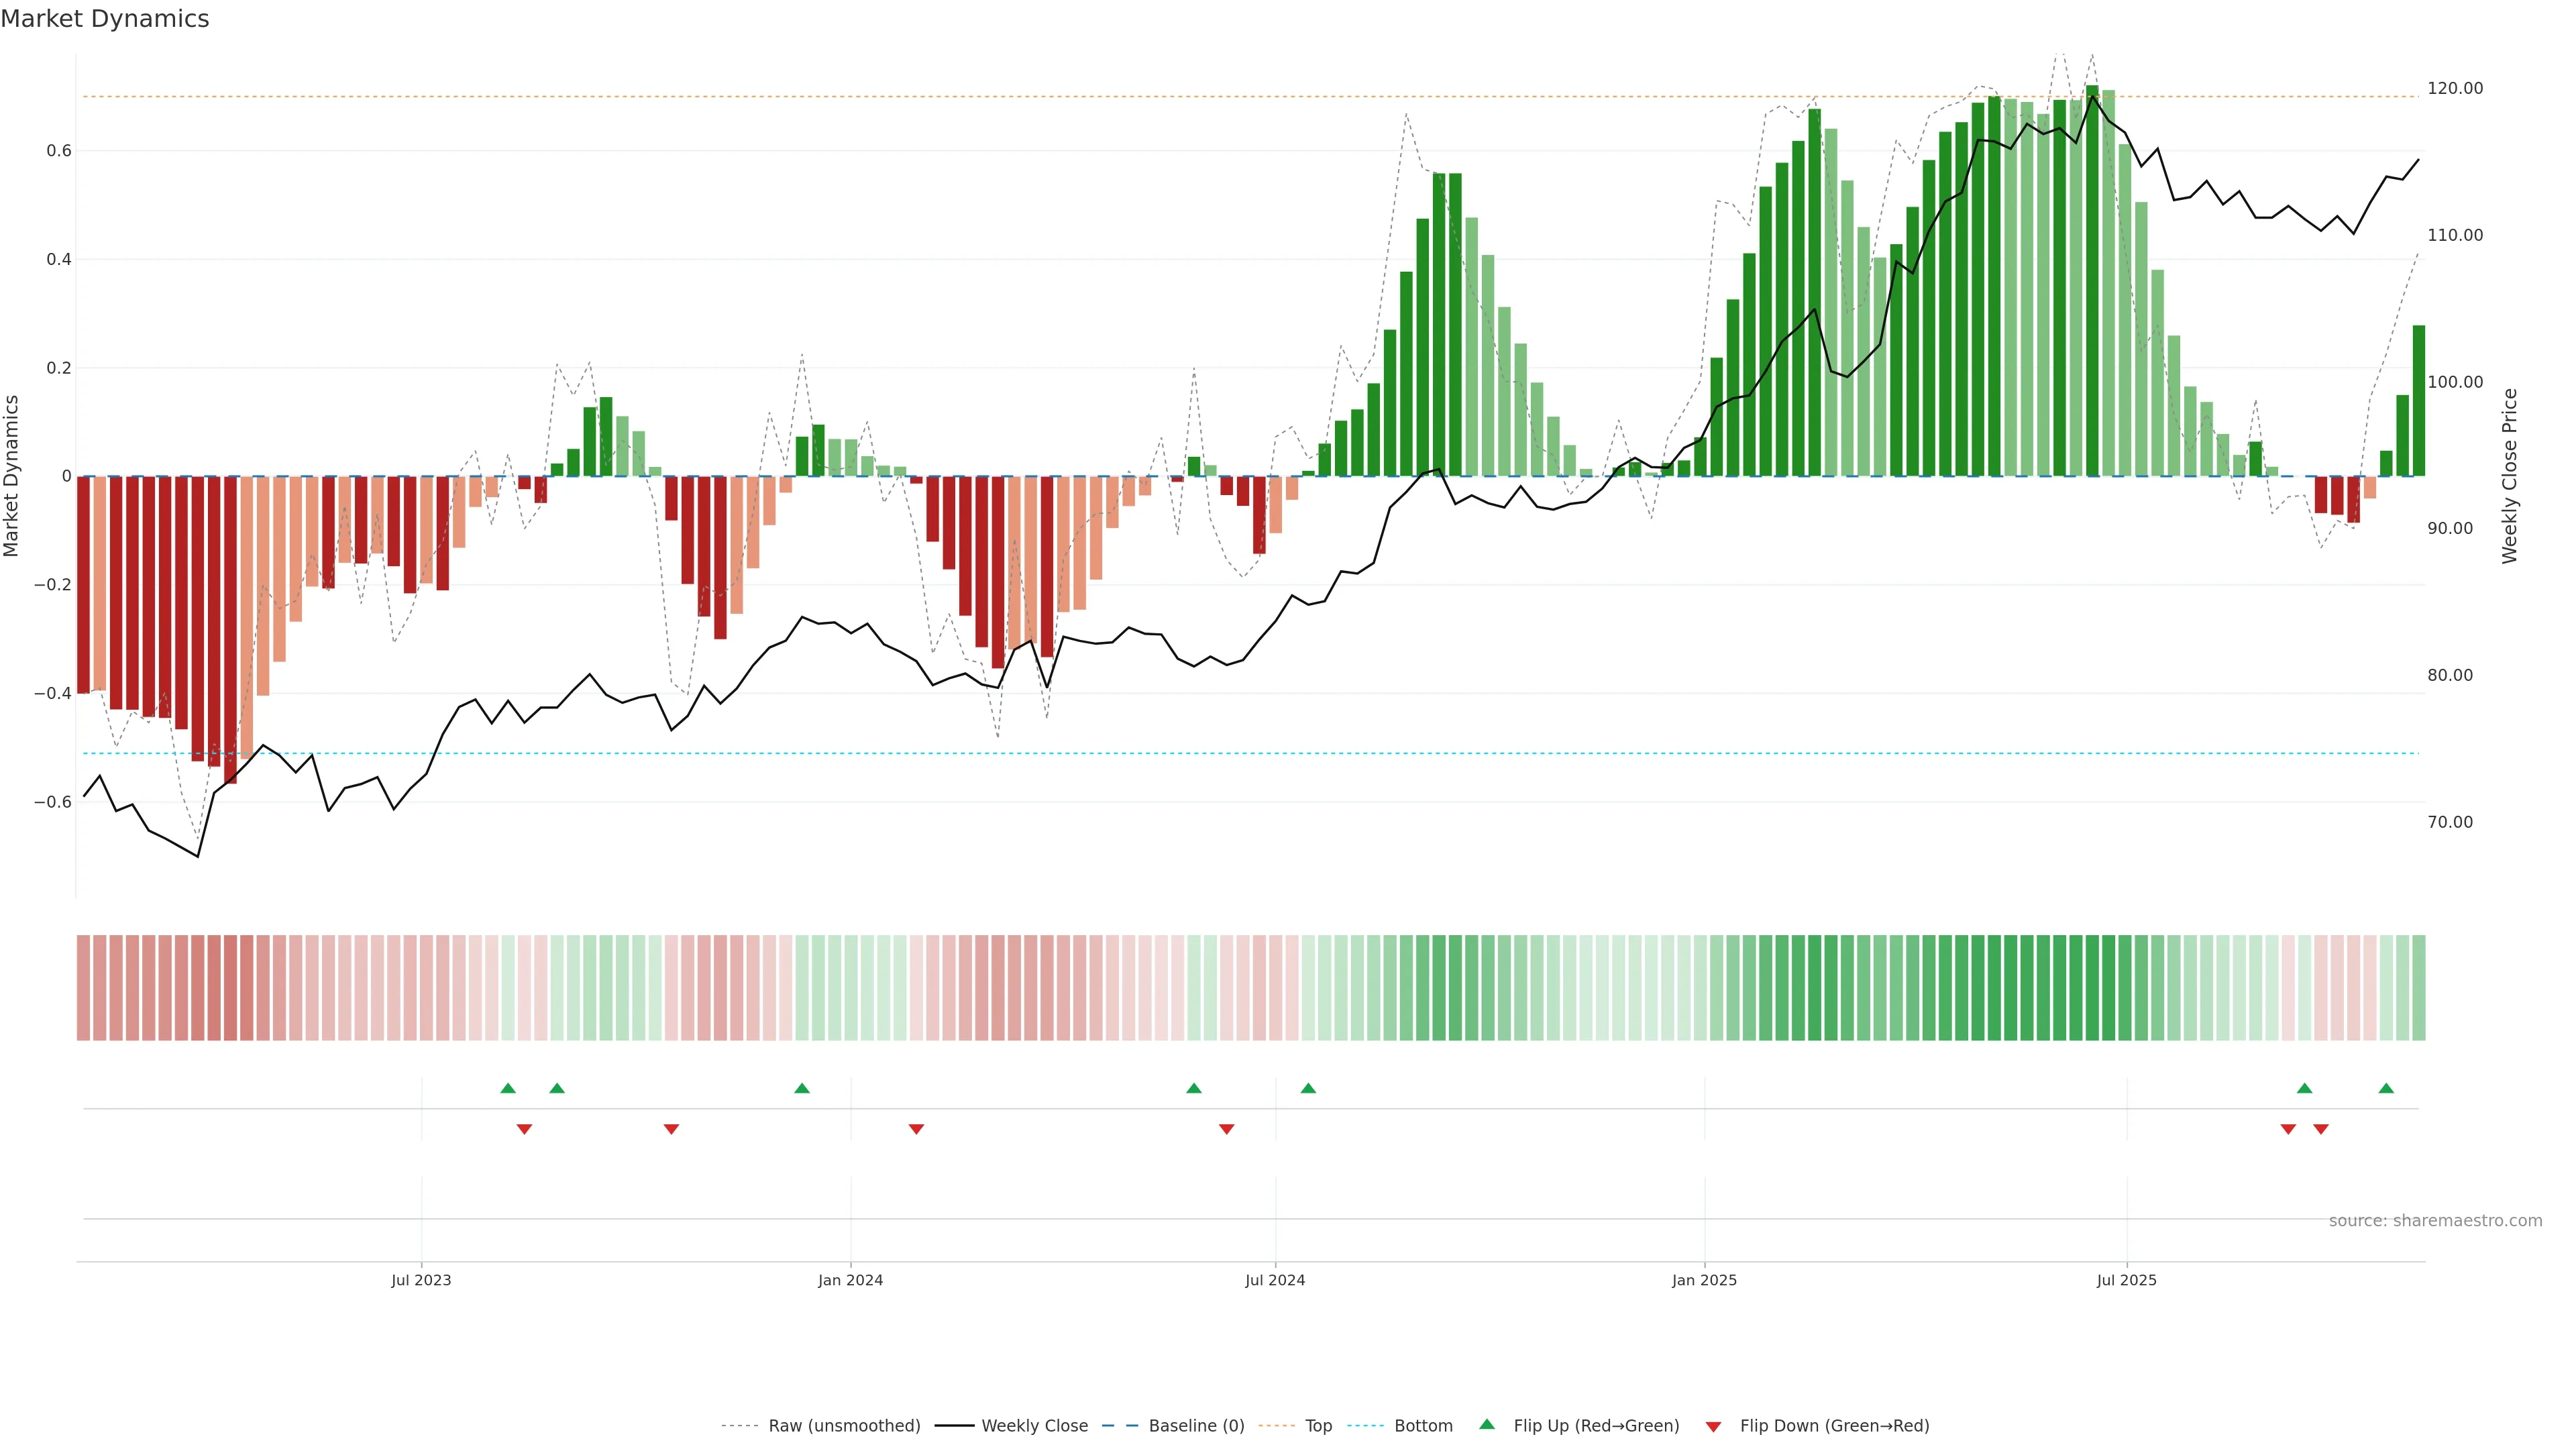Click the Weekly Close Price axis title
This screenshot has width=2576, height=1449.
coord(2509,476)
